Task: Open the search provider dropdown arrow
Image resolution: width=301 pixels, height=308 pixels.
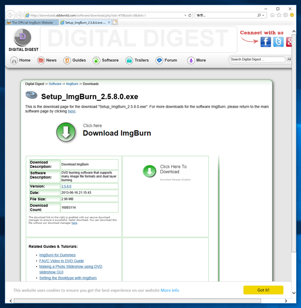Action: pyautogui.click(x=263, y=16)
